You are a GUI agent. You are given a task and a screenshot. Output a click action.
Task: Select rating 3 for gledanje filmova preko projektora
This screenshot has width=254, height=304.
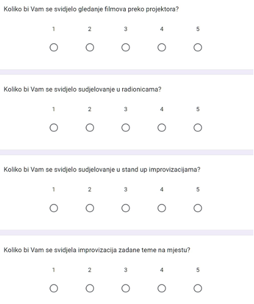(126, 48)
